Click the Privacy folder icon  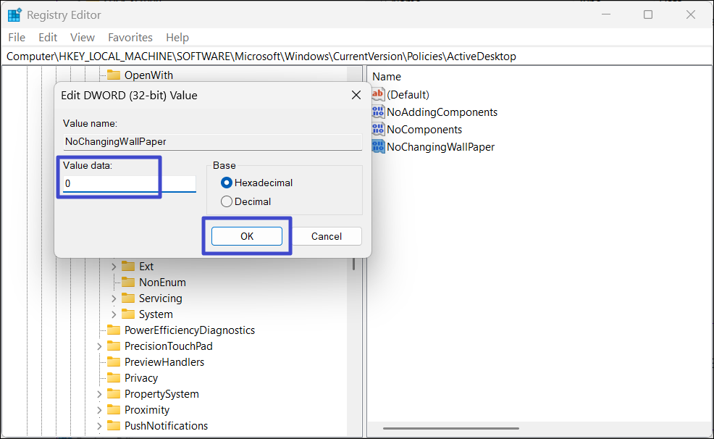(114, 377)
